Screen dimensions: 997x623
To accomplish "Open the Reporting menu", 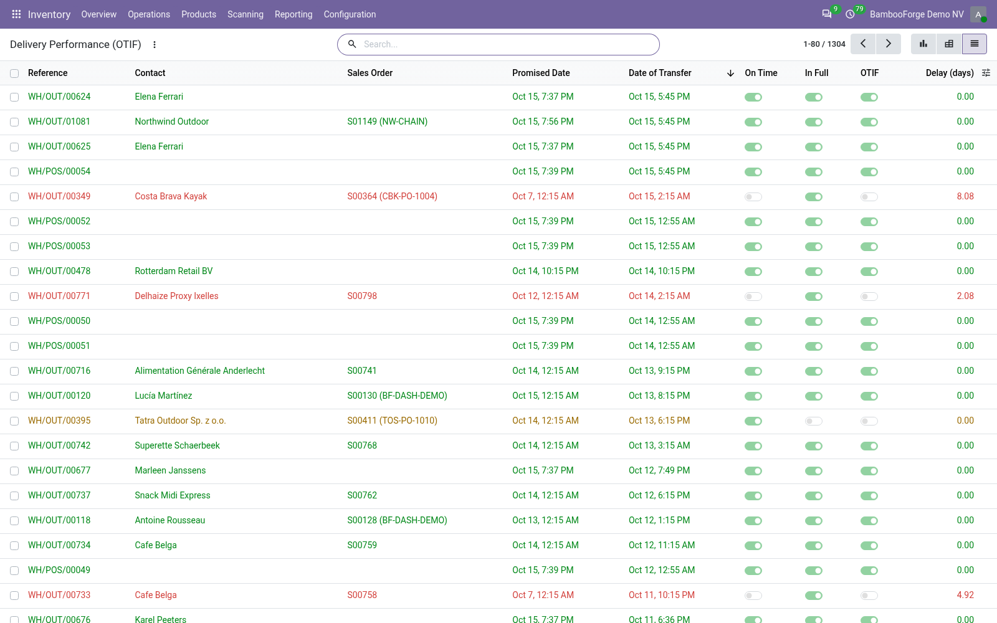I will coord(293,14).
